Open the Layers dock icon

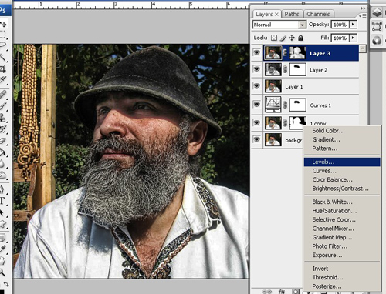coord(377,12)
